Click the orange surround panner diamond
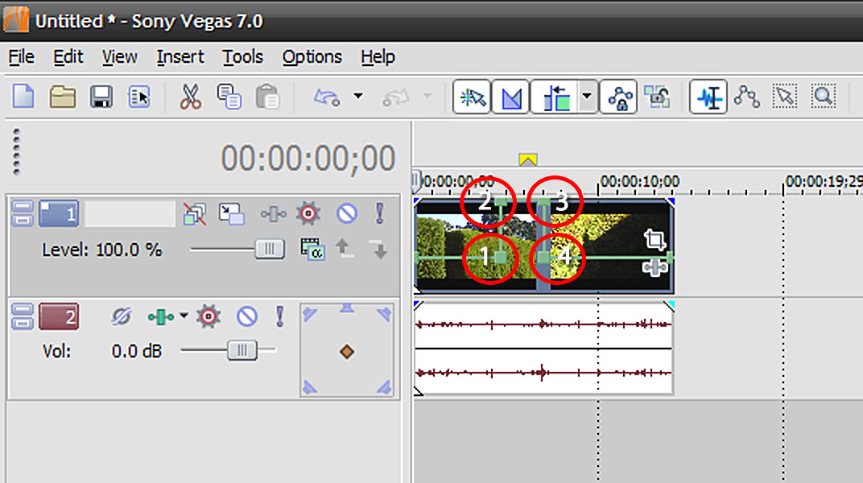Viewport: 863px width, 483px height. tap(347, 352)
